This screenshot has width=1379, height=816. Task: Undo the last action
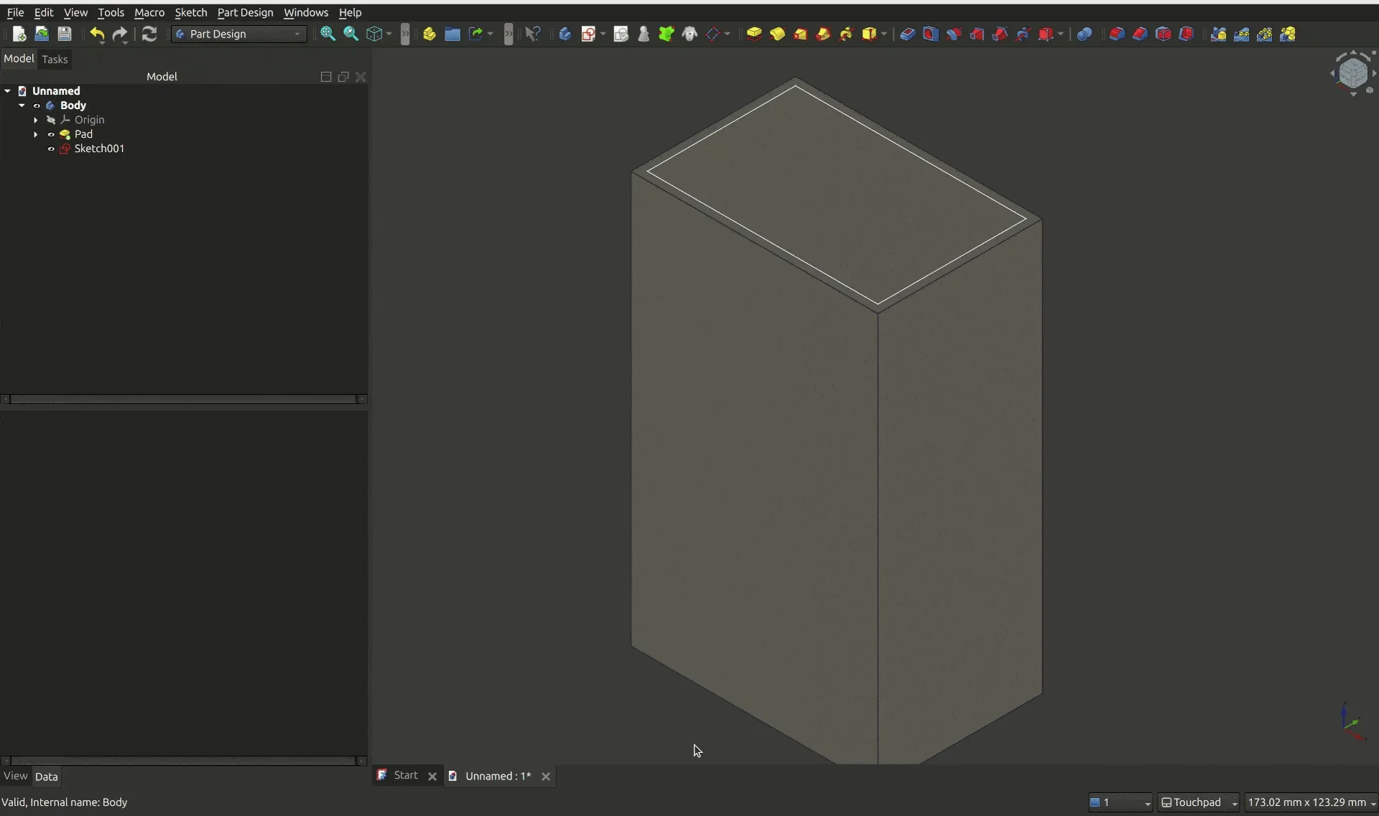(97, 34)
